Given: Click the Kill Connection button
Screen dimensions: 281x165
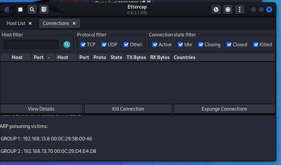Looking at the screenshot, I should coord(128,109).
